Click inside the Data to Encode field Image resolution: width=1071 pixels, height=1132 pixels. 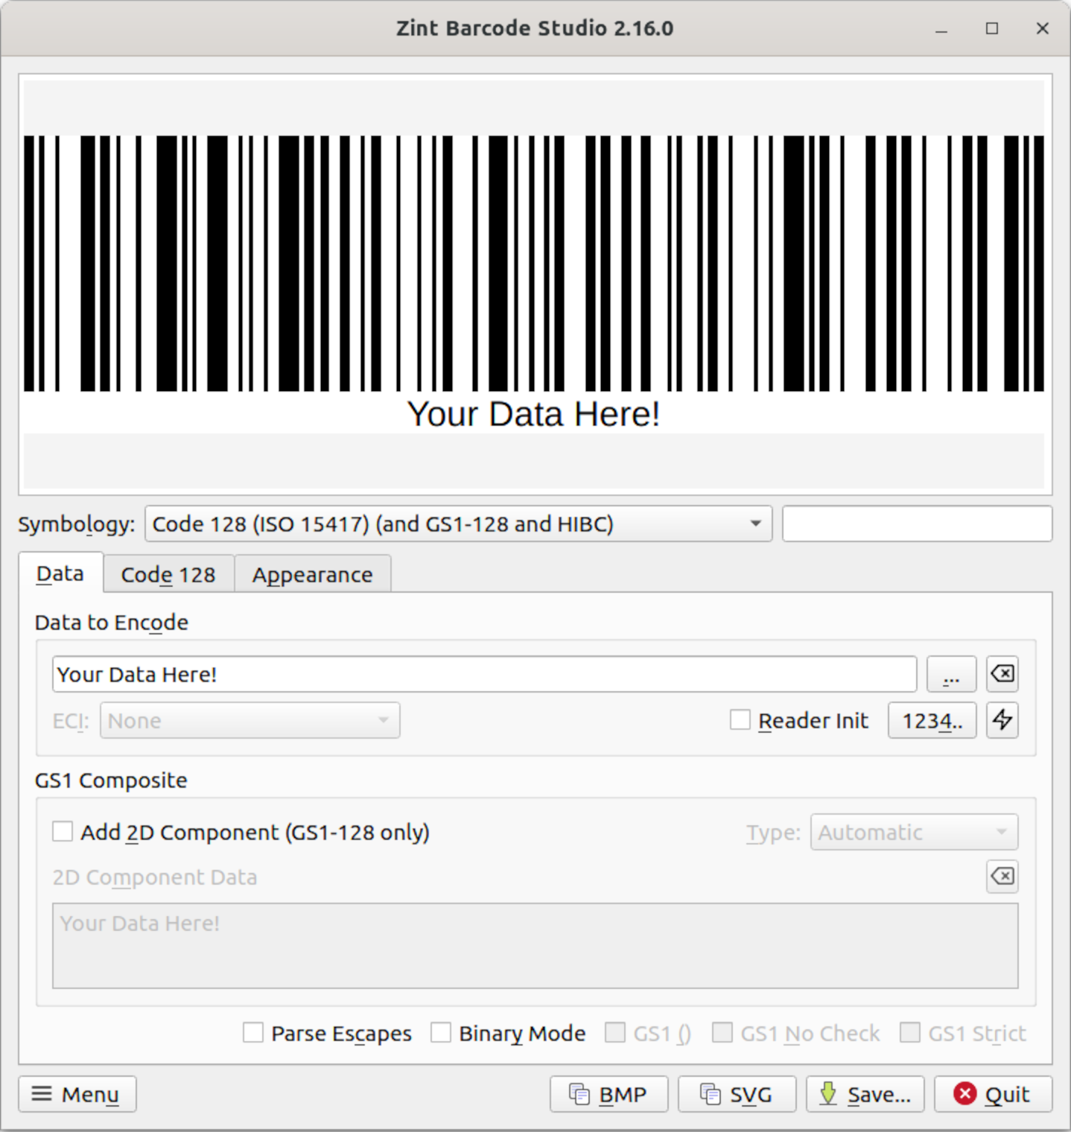pos(484,674)
